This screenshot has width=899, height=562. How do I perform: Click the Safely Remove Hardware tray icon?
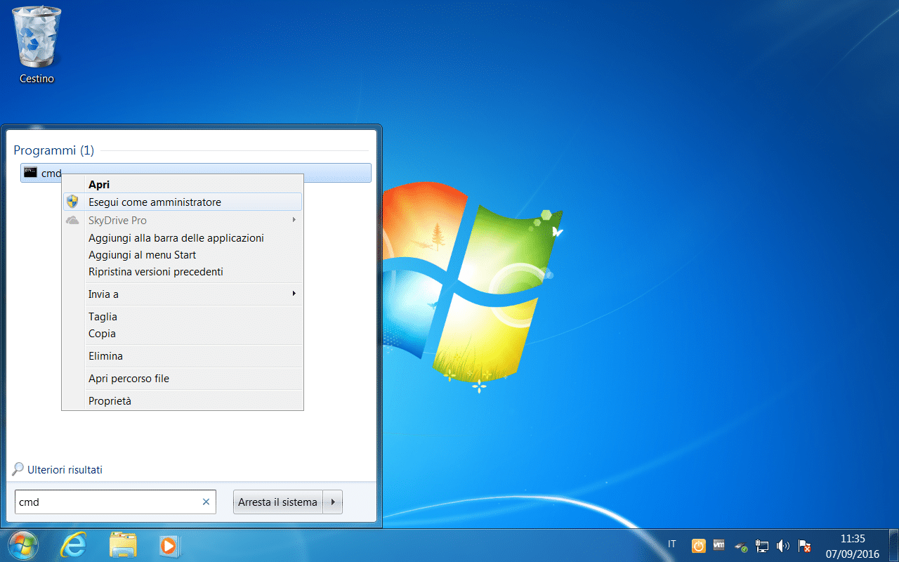click(741, 546)
